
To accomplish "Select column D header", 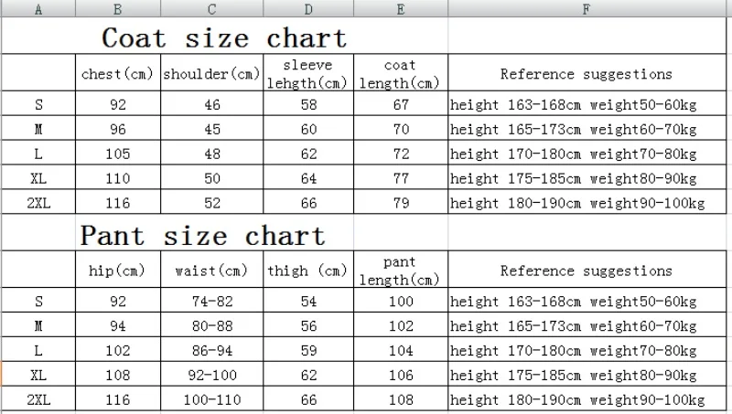I will (308, 10).
